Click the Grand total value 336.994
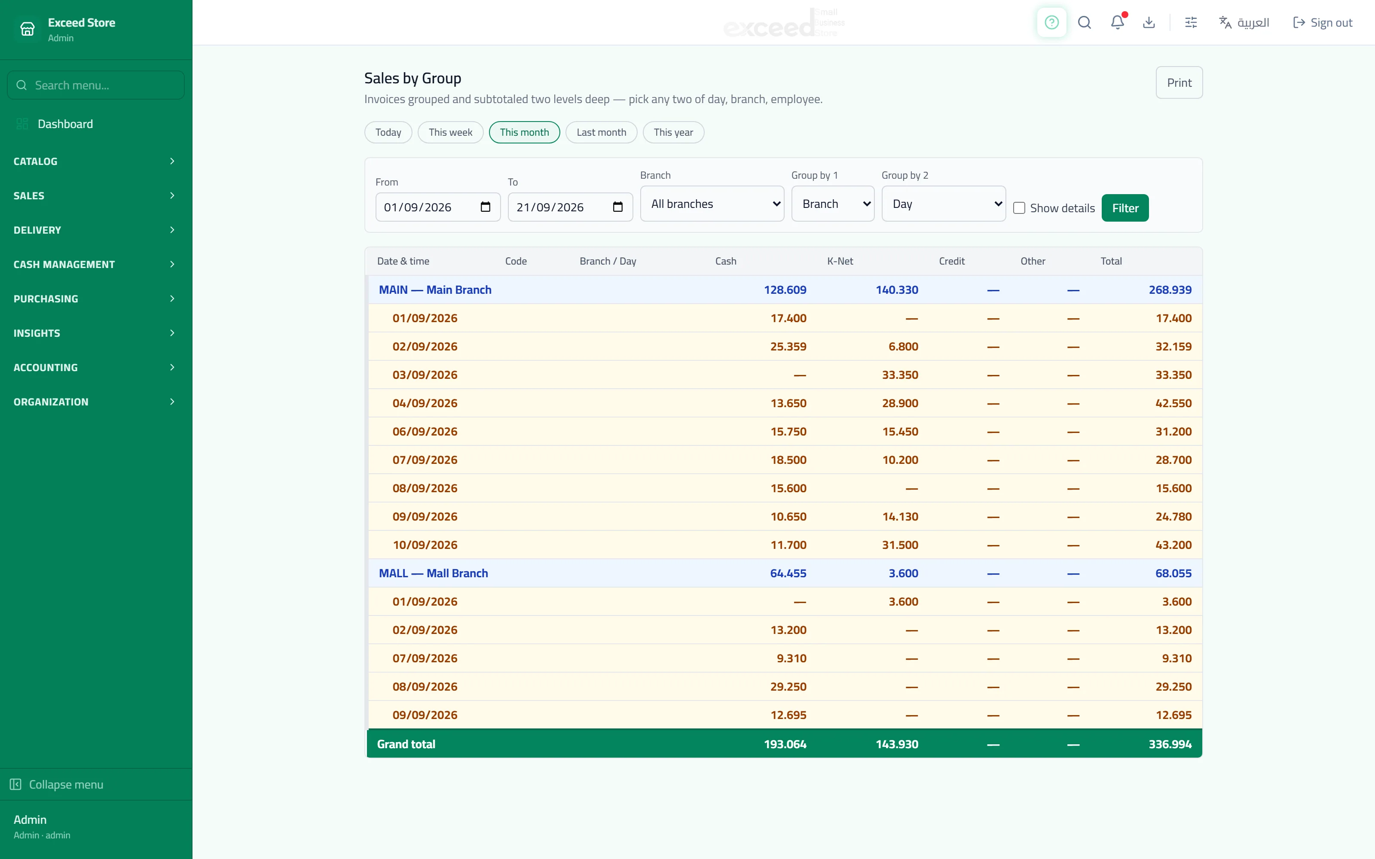 (x=1170, y=744)
